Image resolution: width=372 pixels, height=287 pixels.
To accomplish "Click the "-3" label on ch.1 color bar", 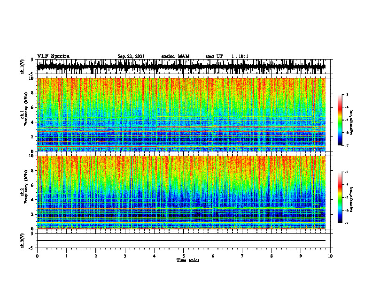I will 347,94.
